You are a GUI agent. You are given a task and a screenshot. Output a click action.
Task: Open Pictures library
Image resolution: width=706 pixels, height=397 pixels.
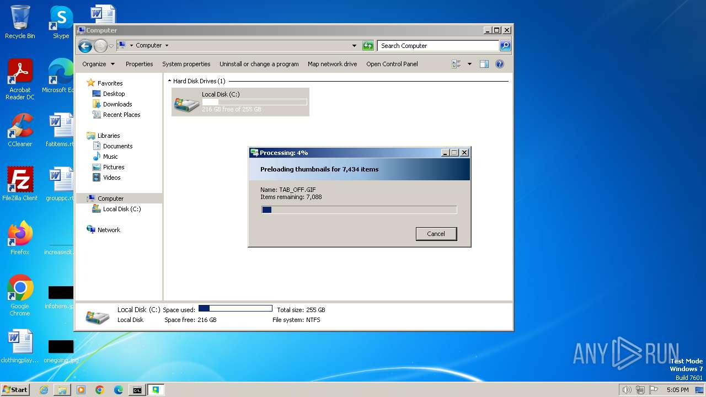[114, 167]
